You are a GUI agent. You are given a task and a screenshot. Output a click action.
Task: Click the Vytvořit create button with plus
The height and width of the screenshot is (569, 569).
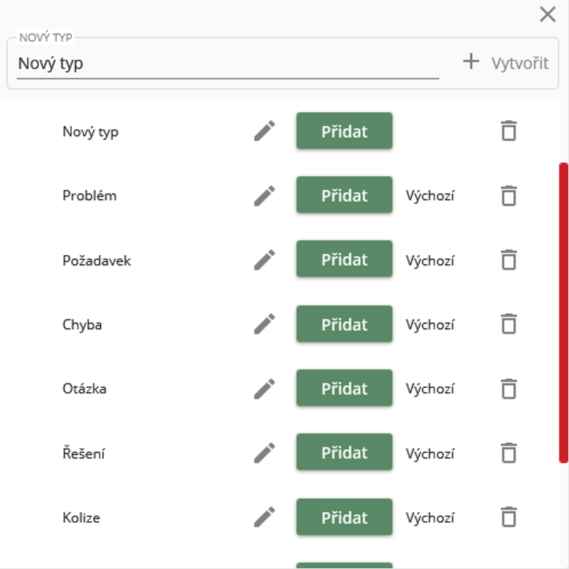click(x=506, y=63)
